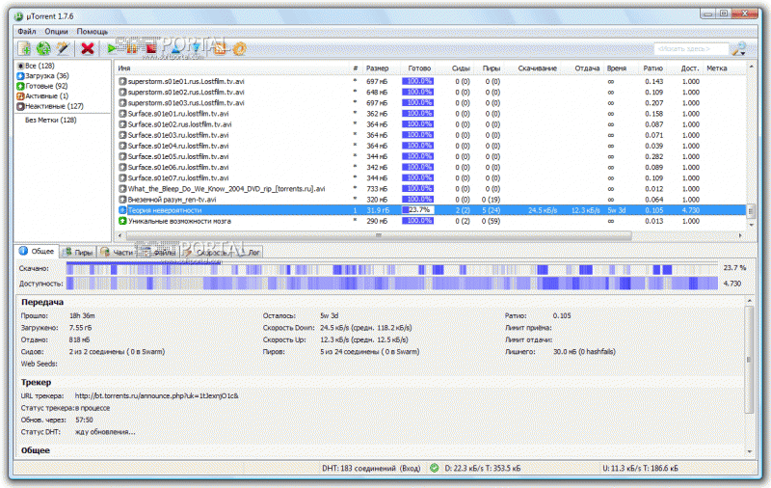Select the What_the_Bleep_Do_We_Know torrent row
Screen dimensions: 771x488
pos(431,189)
